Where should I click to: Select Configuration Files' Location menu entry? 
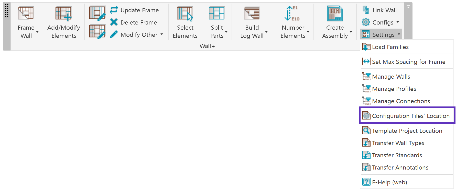[x=407, y=116]
